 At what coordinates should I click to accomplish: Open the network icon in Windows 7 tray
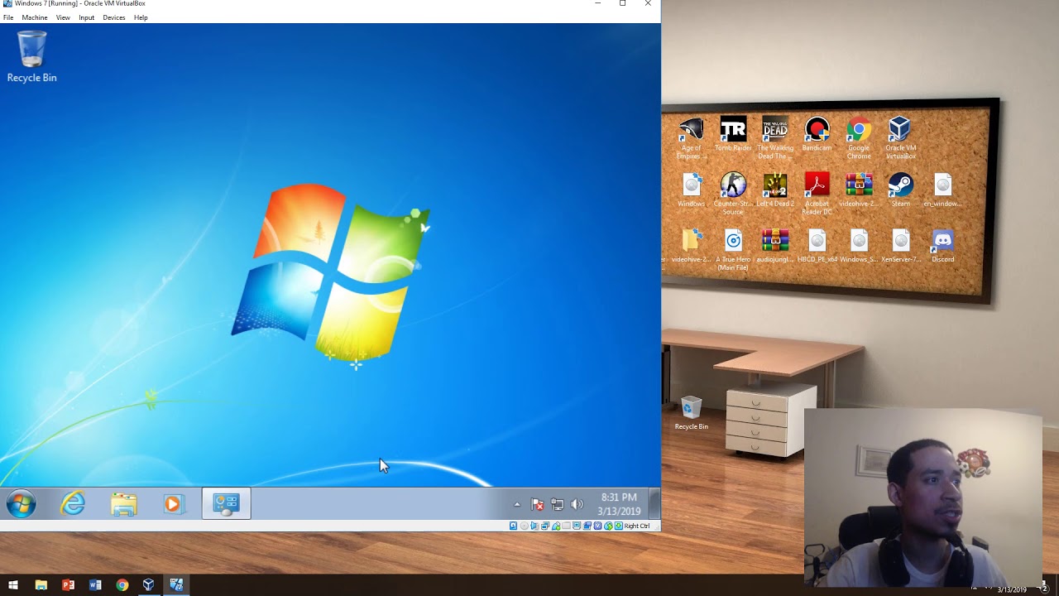coord(557,504)
